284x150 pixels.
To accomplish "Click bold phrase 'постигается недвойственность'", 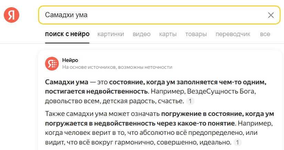I will pos(96,92).
